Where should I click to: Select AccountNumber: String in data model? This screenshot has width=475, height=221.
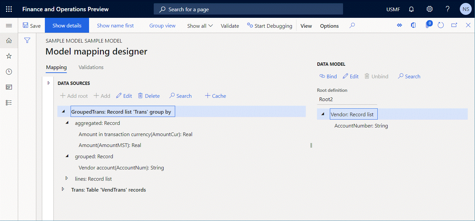(361, 126)
